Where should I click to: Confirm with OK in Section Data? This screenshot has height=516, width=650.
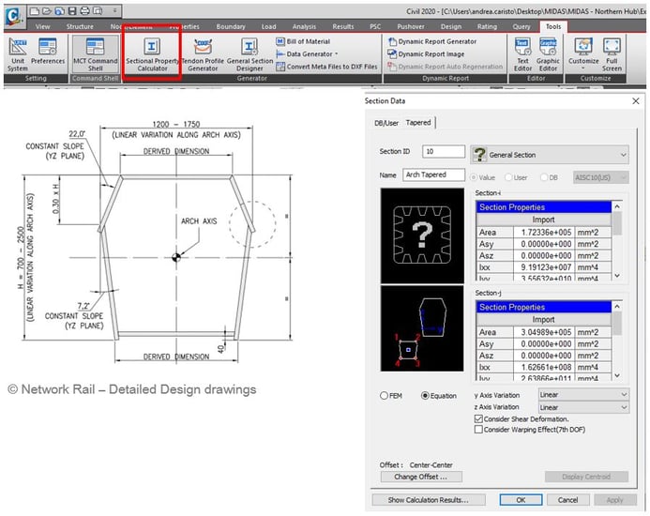pos(521,500)
